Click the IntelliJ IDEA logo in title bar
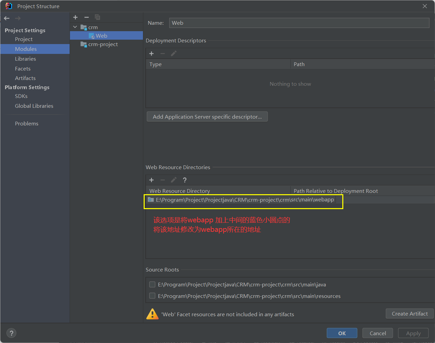This screenshot has height=343, width=435. 9,6
